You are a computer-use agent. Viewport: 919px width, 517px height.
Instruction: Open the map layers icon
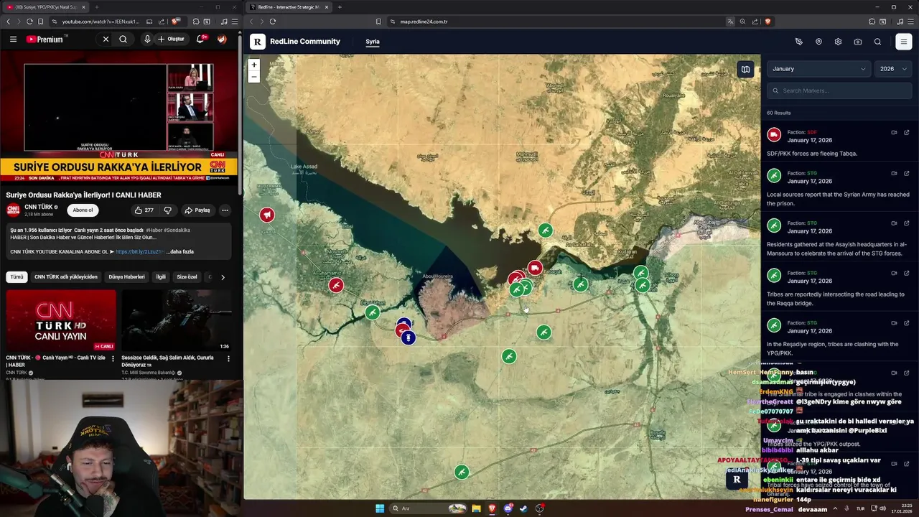pyautogui.click(x=745, y=70)
